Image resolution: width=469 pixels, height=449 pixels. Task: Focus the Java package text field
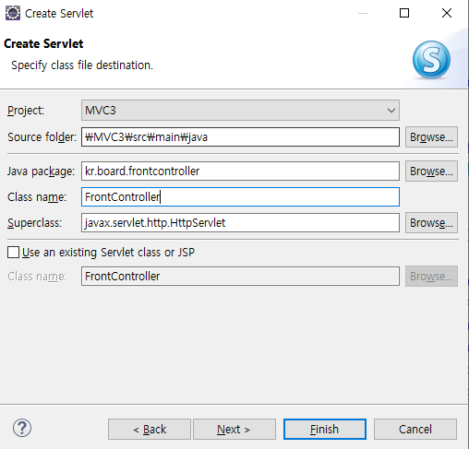(x=240, y=171)
